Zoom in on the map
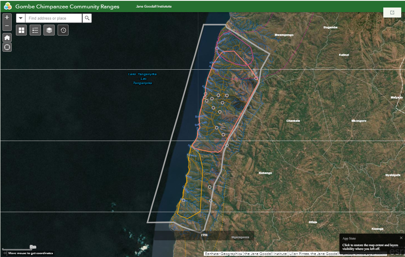The image size is (405, 257). [7, 18]
